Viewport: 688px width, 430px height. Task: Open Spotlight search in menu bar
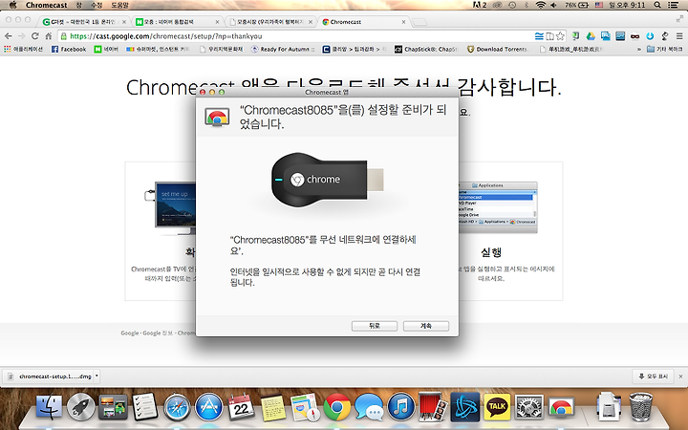pyautogui.click(x=657, y=5)
